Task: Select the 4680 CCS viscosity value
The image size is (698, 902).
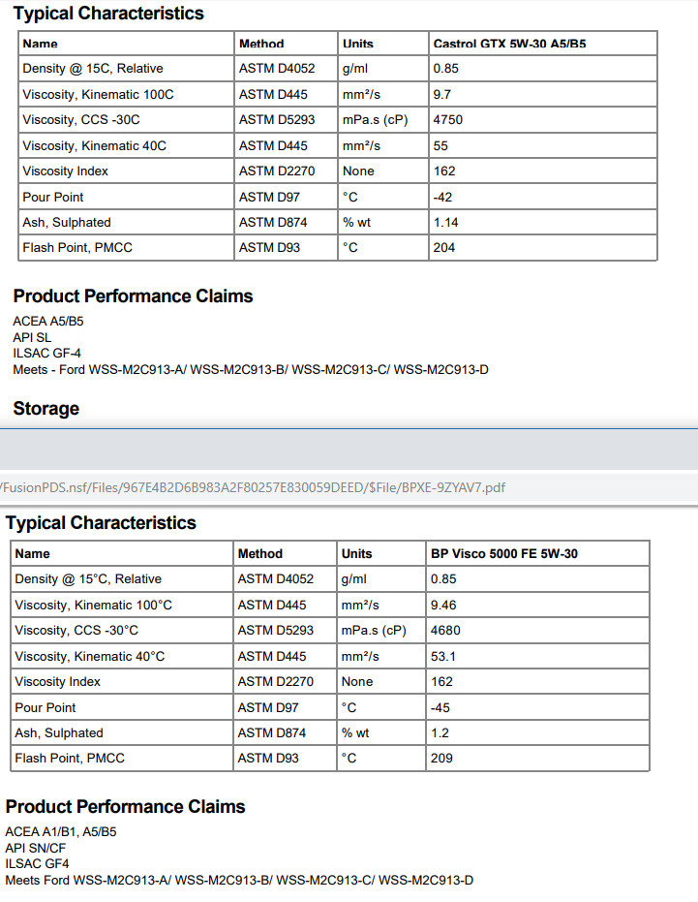Action: tap(445, 631)
